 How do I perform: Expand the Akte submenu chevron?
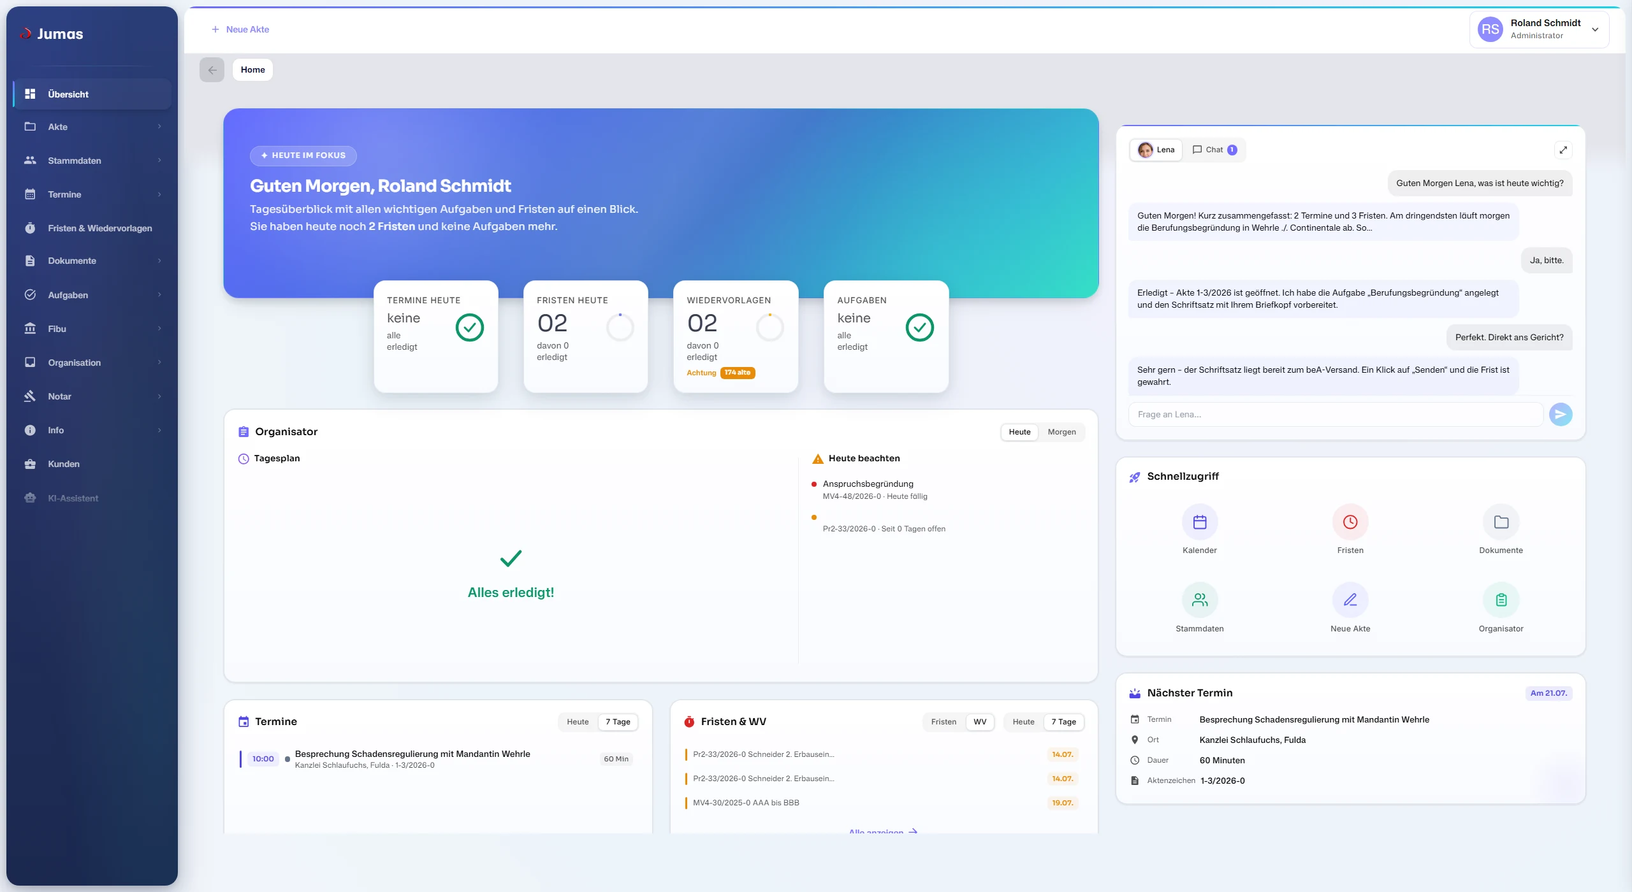(x=159, y=127)
